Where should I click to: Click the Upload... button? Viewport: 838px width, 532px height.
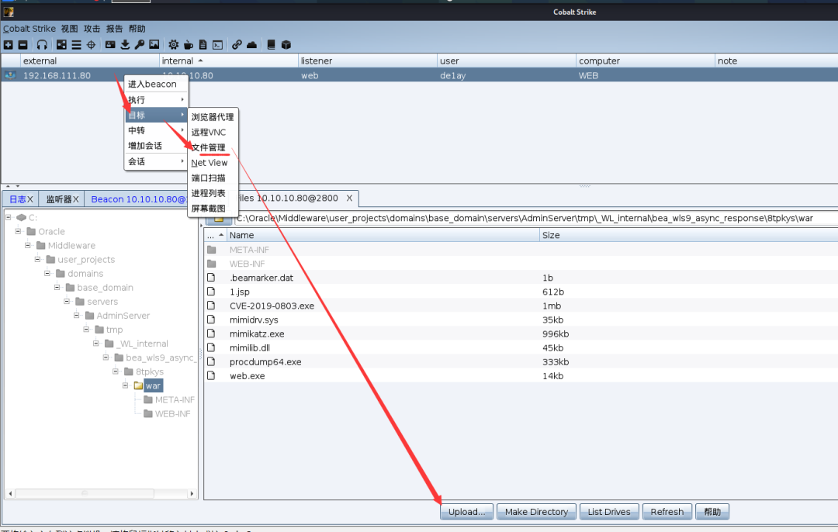coord(467,512)
